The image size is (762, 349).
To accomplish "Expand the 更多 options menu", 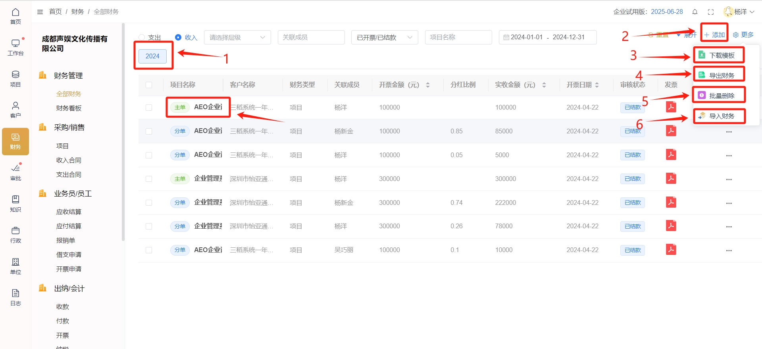I will pos(743,35).
